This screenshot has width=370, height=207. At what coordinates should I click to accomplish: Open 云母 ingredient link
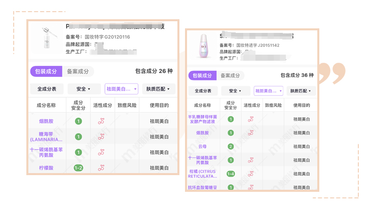tap(202, 146)
